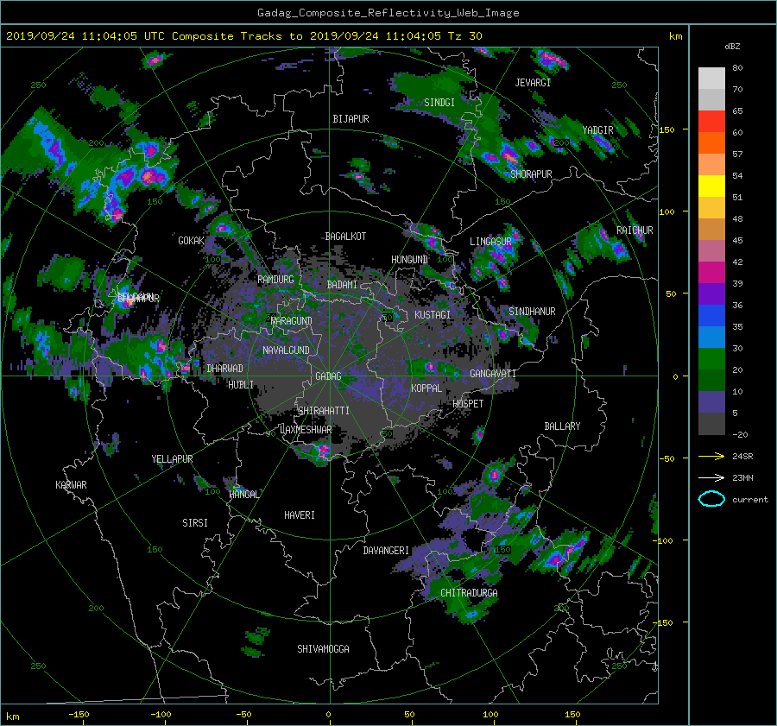Click the SHIRAHATTI city label

coord(324,411)
